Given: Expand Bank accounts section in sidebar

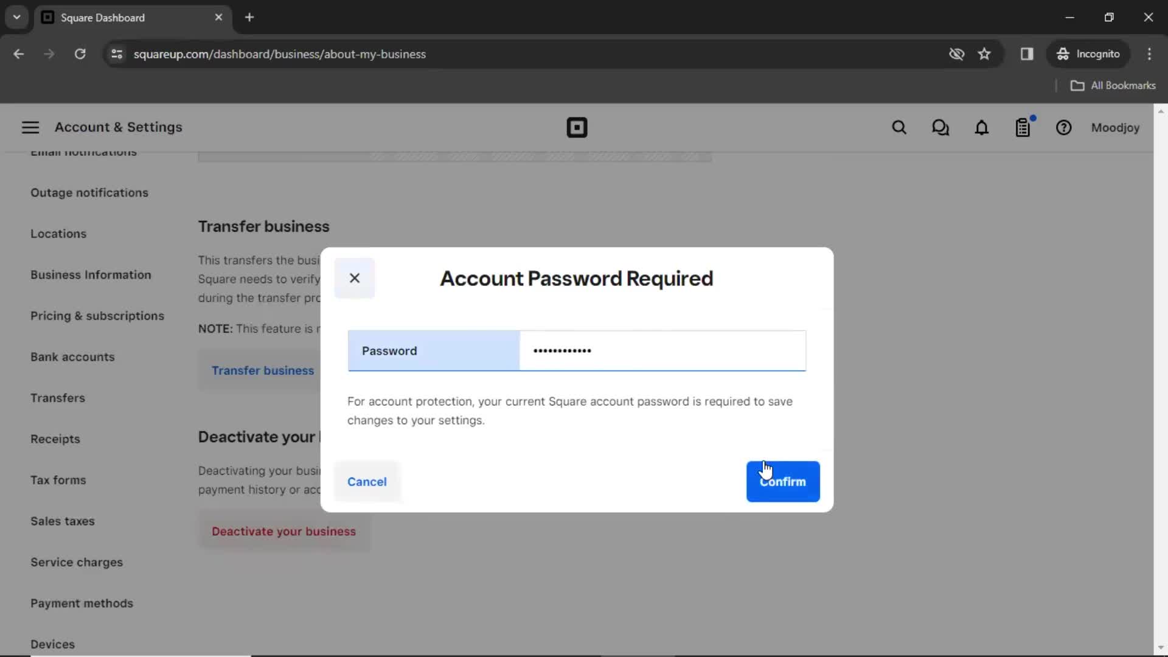Looking at the screenshot, I should [72, 356].
